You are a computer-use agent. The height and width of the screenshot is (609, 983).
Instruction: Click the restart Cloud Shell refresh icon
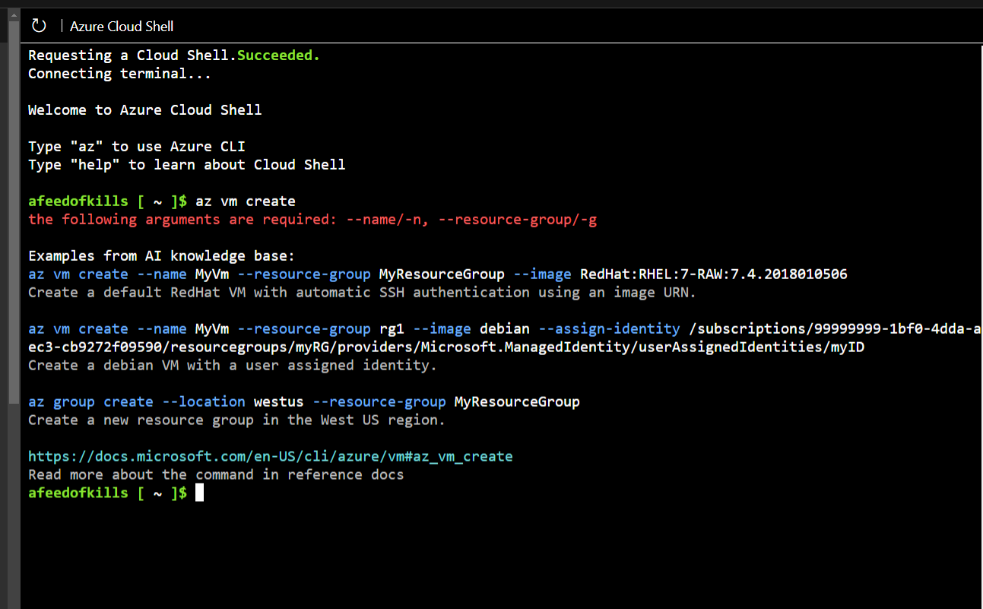[39, 26]
